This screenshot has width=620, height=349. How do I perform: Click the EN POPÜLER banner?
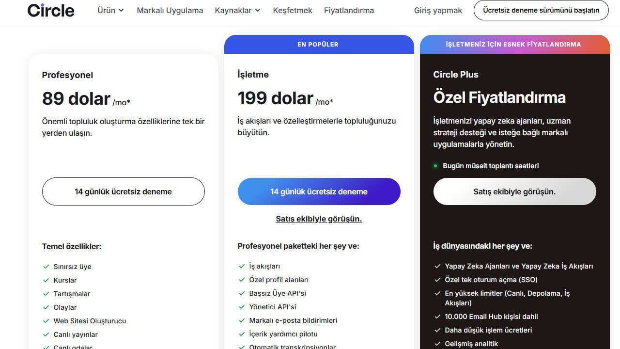tap(319, 44)
